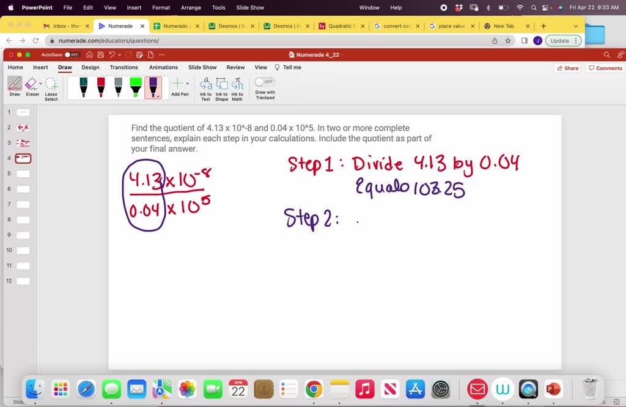Image resolution: width=626 pixels, height=407 pixels.
Task: Click the Share button
Action: click(x=567, y=68)
